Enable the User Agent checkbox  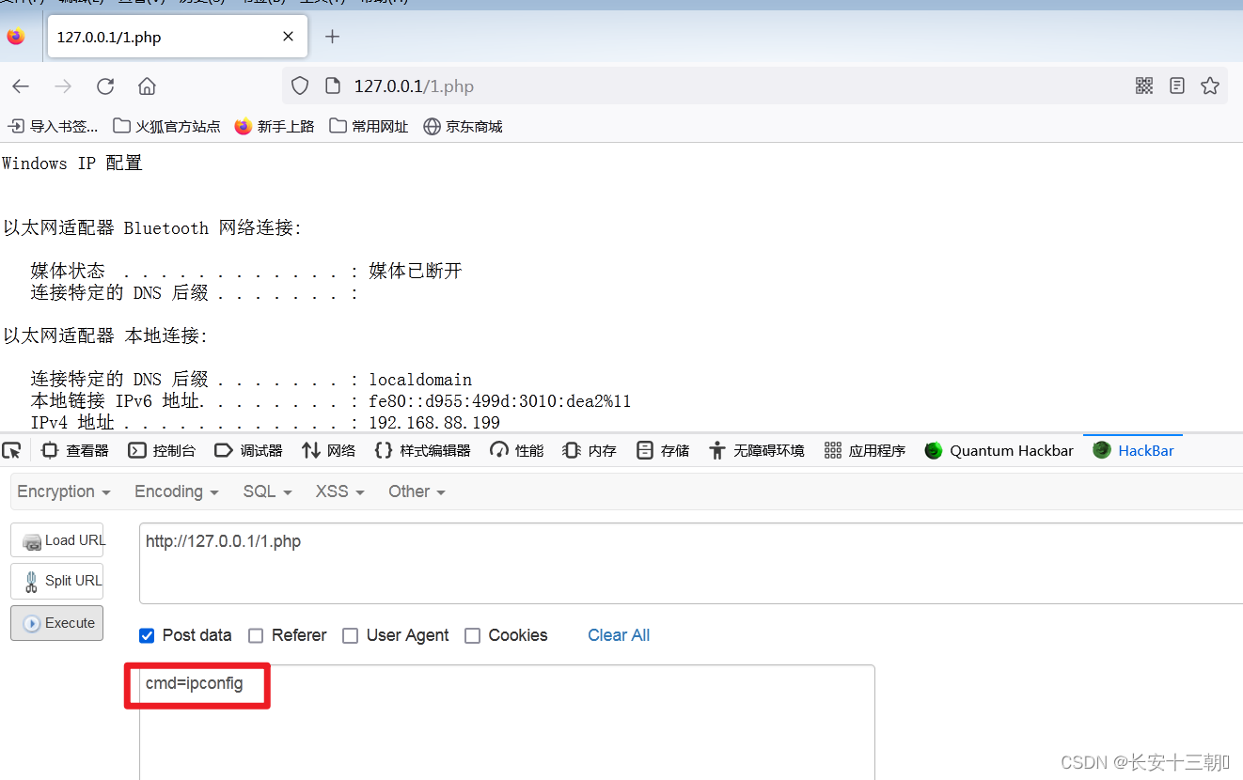click(x=351, y=635)
